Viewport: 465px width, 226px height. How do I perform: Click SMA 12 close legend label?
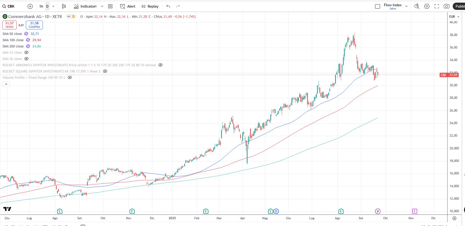pyautogui.click(x=12, y=52)
